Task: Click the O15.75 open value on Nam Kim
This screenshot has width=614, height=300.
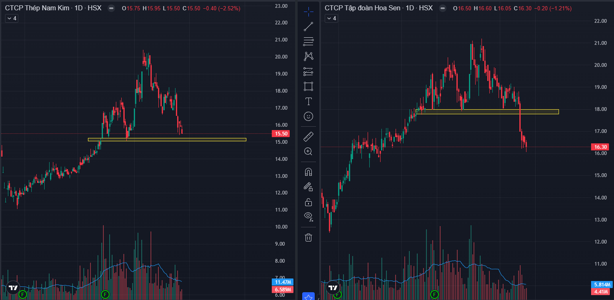Action: click(131, 8)
